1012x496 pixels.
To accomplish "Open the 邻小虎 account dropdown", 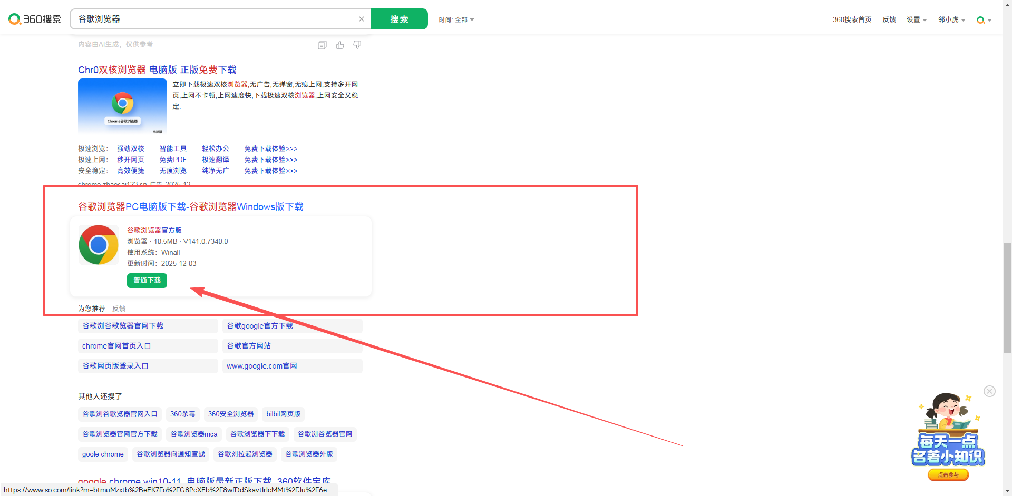I will [x=951, y=20].
